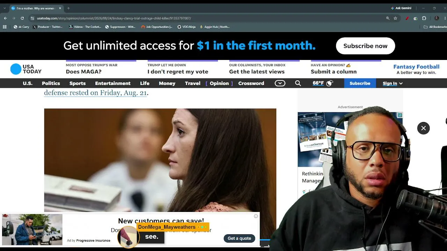Open the 'Videos - The Corbet' bookmark
Image resolution: width=447 pixels, height=251 pixels.
coord(85,27)
